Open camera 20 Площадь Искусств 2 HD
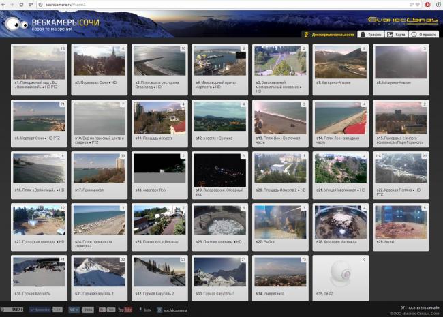The image size is (443, 317). click(280, 175)
